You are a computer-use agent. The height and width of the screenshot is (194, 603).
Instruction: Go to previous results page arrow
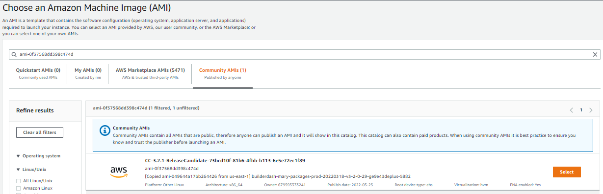pyautogui.click(x=572, y=110)
